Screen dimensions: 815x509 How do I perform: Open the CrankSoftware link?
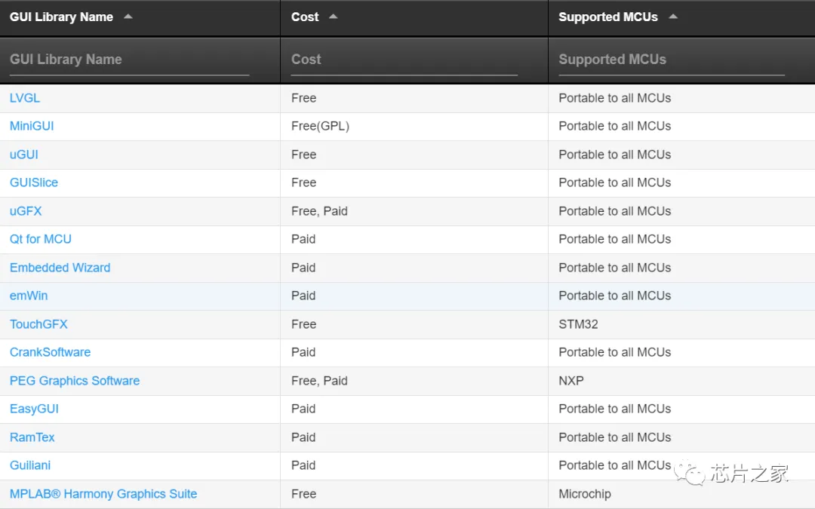tap(50, 352)
